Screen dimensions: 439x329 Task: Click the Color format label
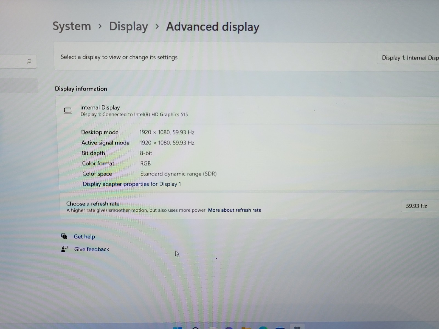pyautogui.click(x=98, y=163)
